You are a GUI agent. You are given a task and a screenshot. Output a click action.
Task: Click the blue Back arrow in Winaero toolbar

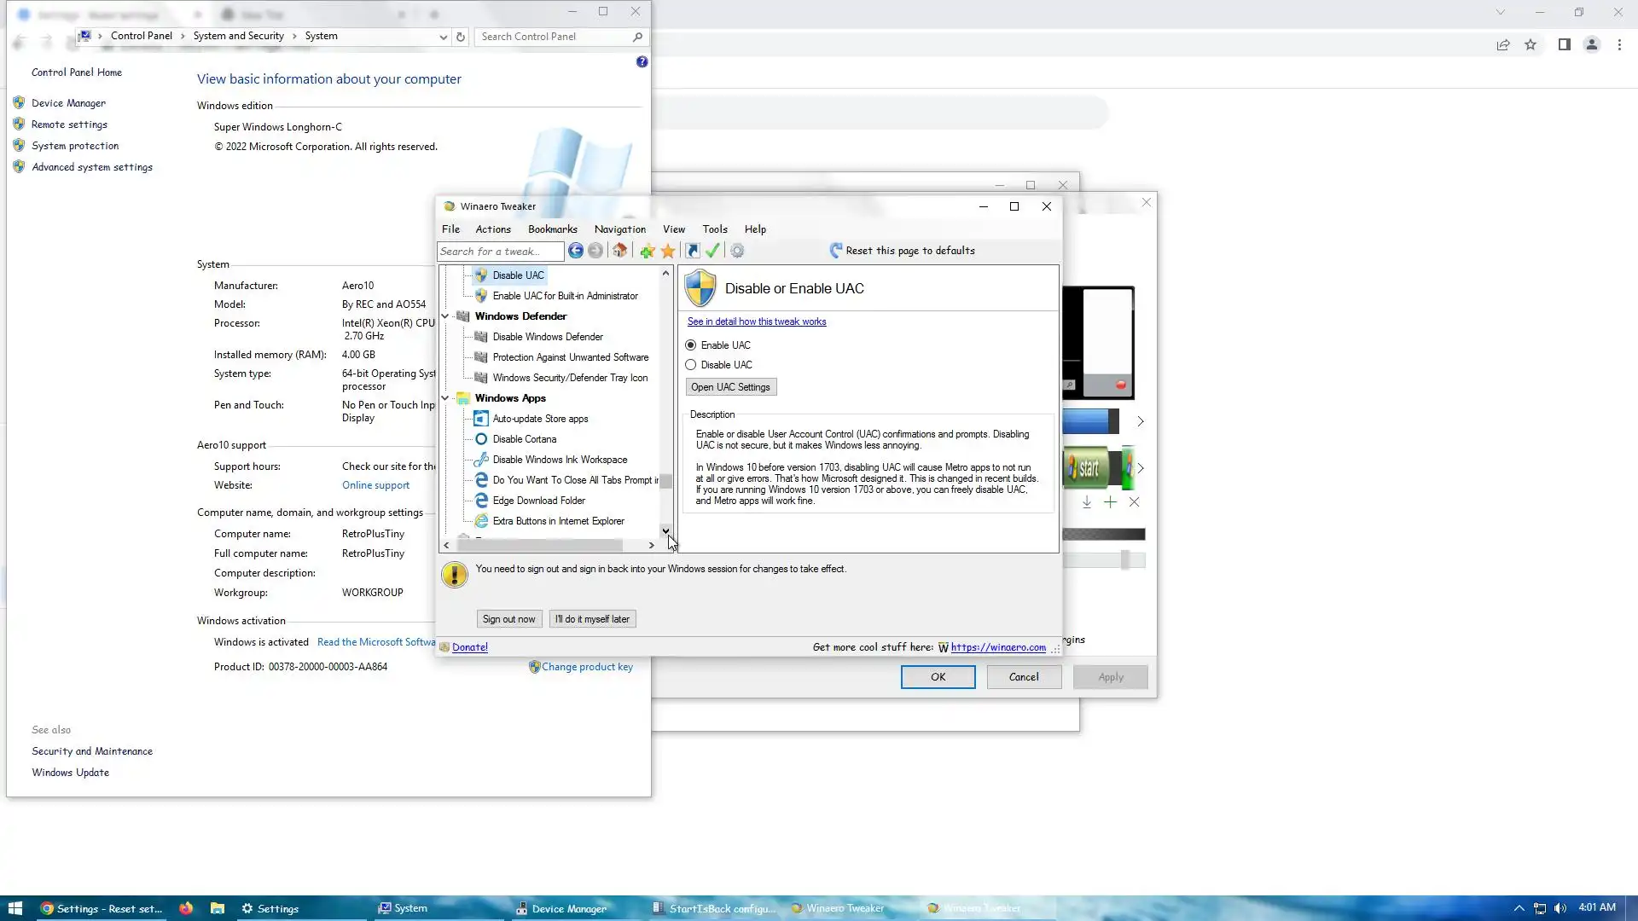tap(576, 251)
